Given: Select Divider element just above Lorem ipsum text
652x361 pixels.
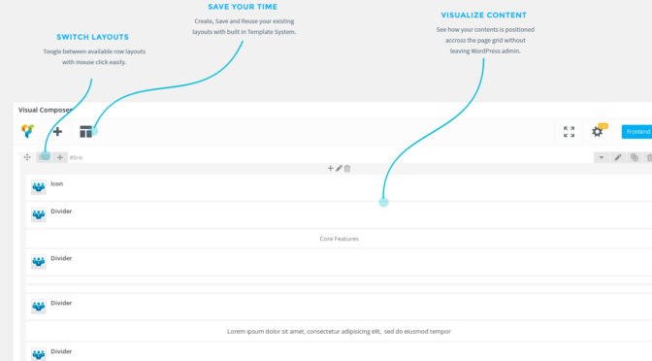Looking at the screenshot, I should tap(339, 307).
